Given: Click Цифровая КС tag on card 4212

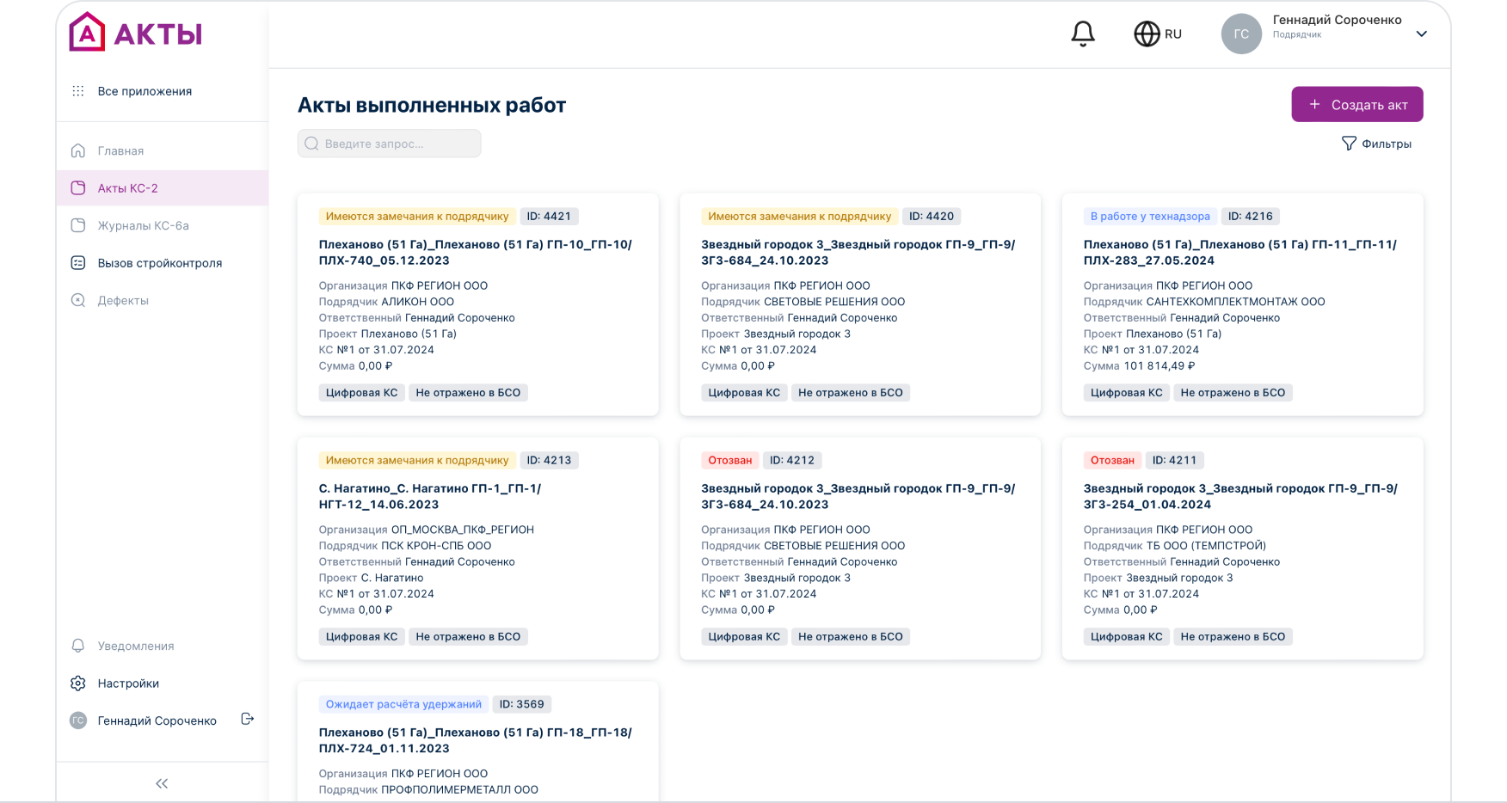Looking at the screenshot, I should point(744,637).
